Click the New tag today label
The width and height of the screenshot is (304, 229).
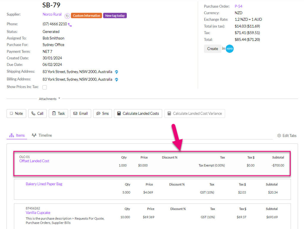point(115,15)
